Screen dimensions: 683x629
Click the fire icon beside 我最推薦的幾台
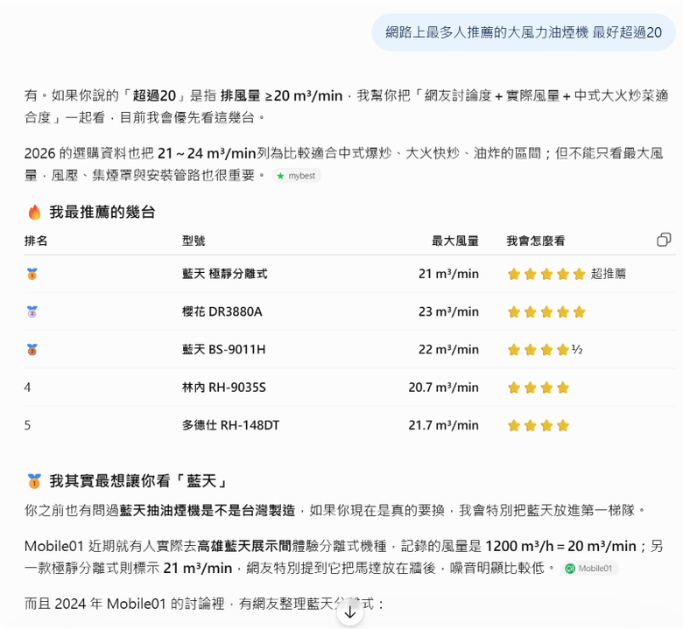(34, 213)
